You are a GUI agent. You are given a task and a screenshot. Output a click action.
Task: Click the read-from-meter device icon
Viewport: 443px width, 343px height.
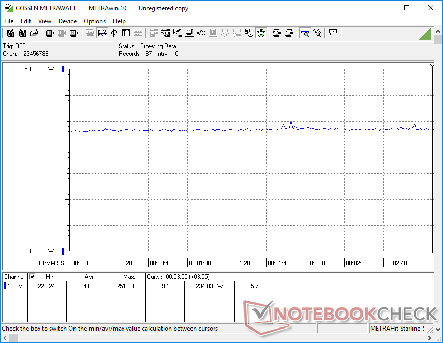pyautogui.click(x=50, y=33)
